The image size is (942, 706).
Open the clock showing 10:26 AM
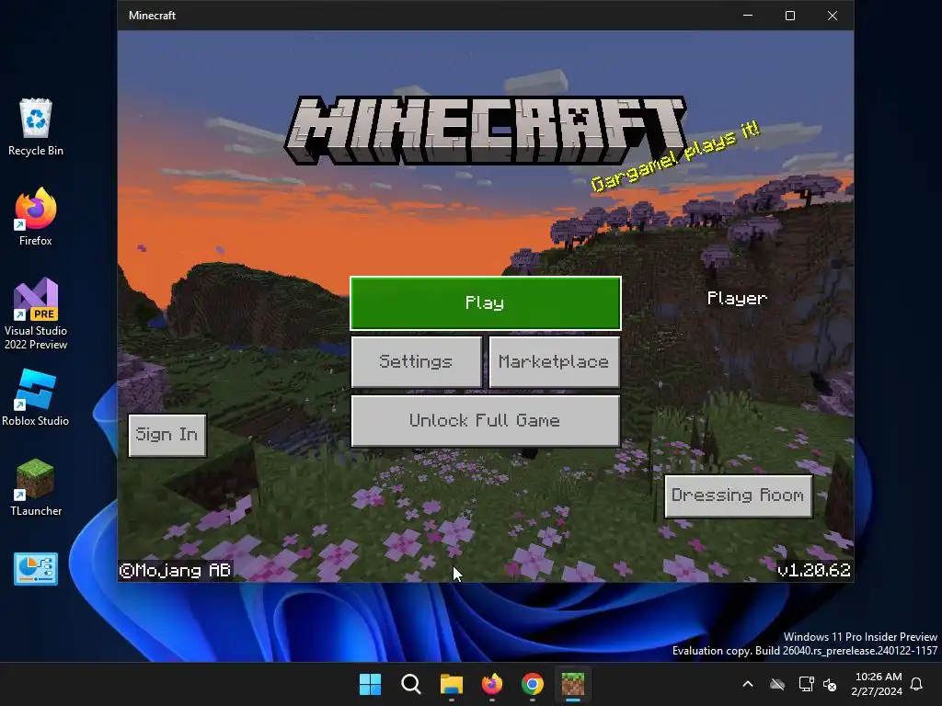[877, 684]
